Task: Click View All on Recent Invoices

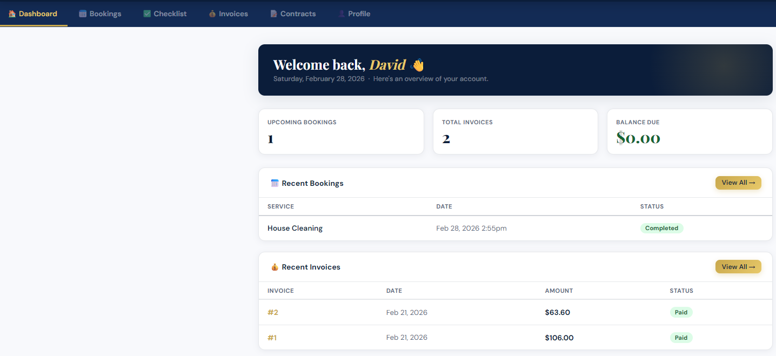Action: (x=738, y=266)
